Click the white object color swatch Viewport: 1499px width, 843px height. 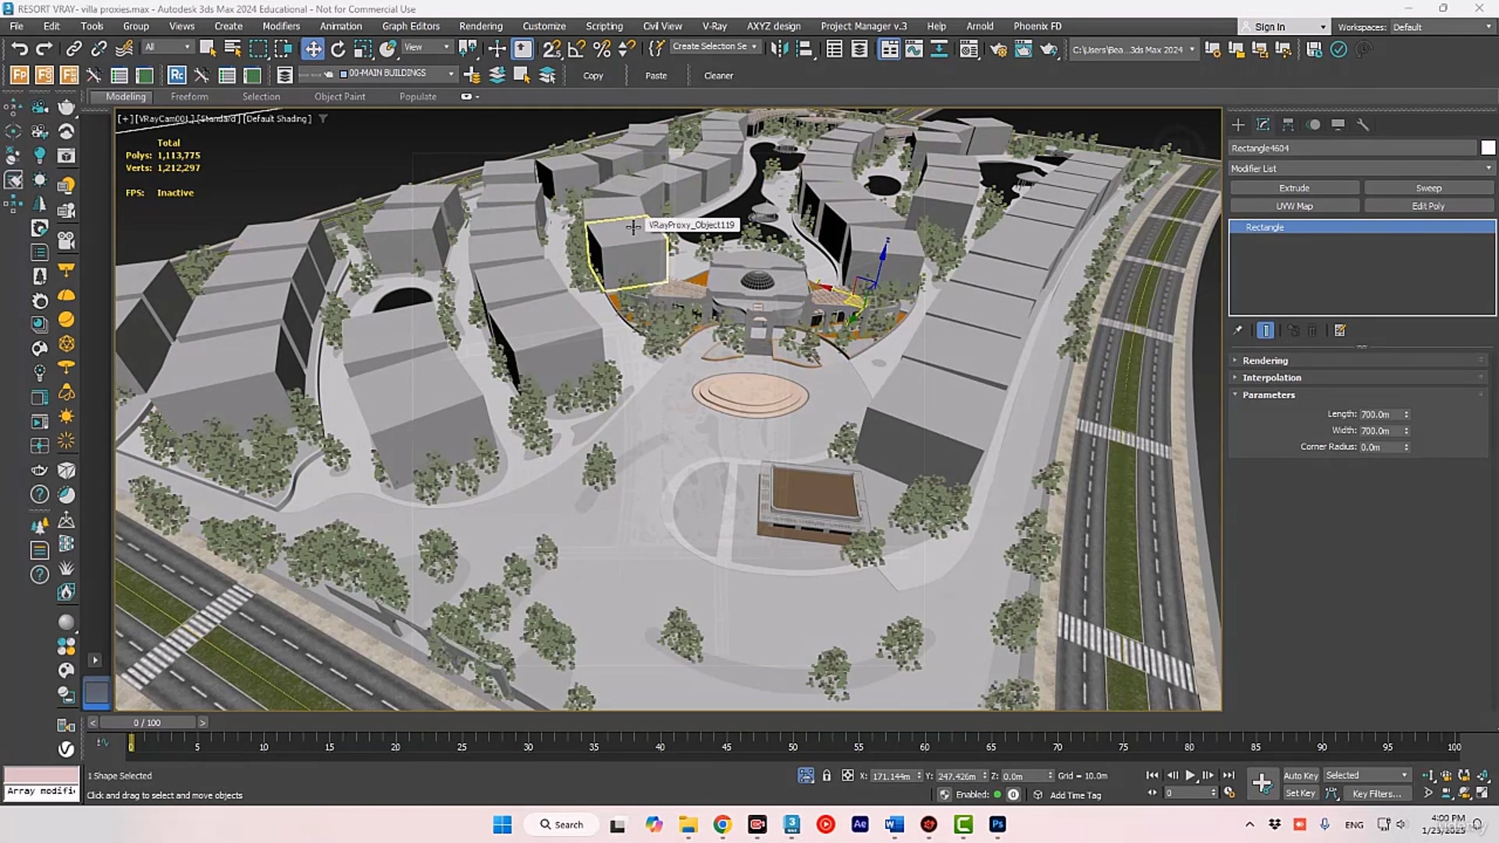(x=1487, y=148)
